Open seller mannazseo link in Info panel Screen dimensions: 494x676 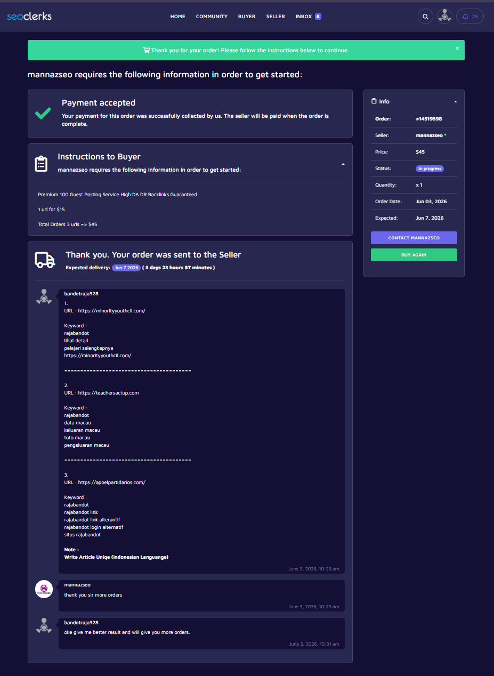[x=429, y=135]
